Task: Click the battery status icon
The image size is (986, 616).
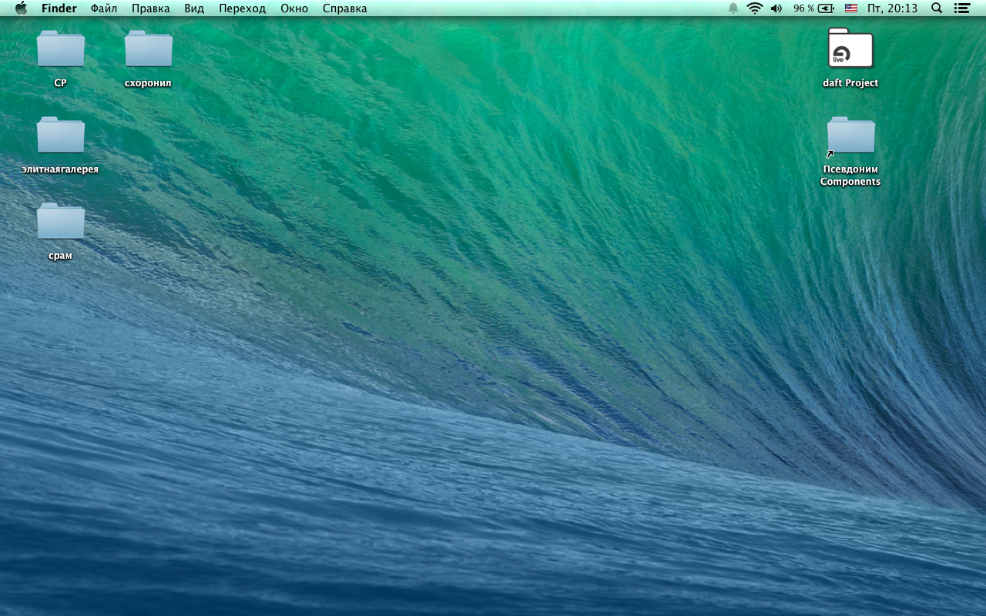Action: pos(826,8)
